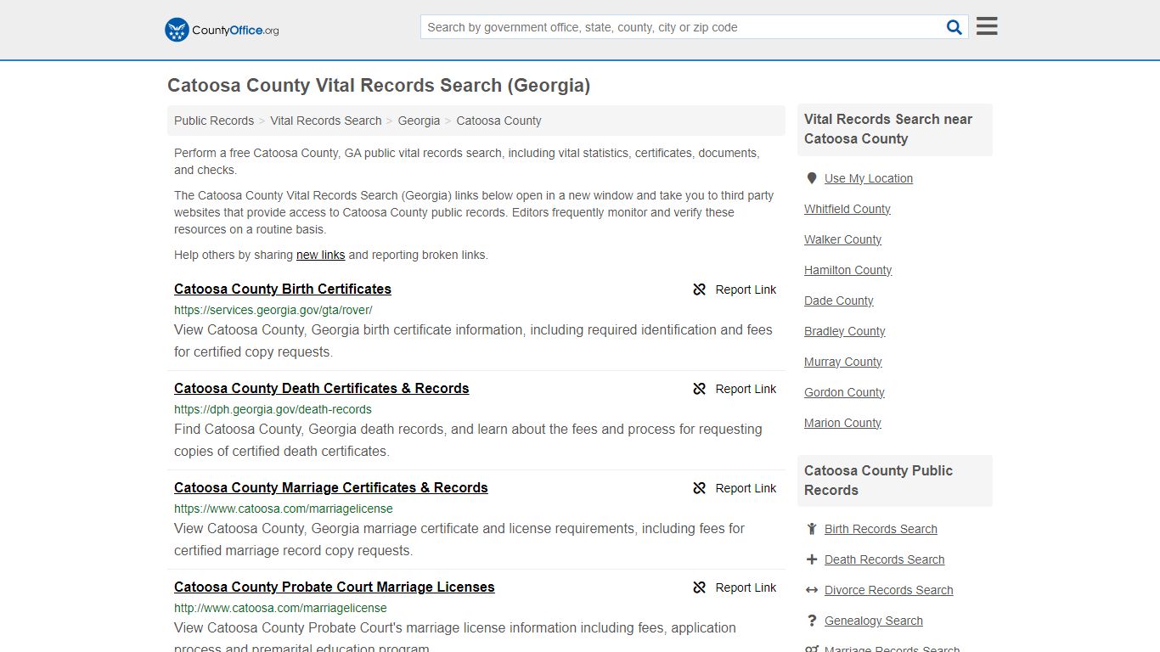Click the magnifier search icon

coord(954,27)
